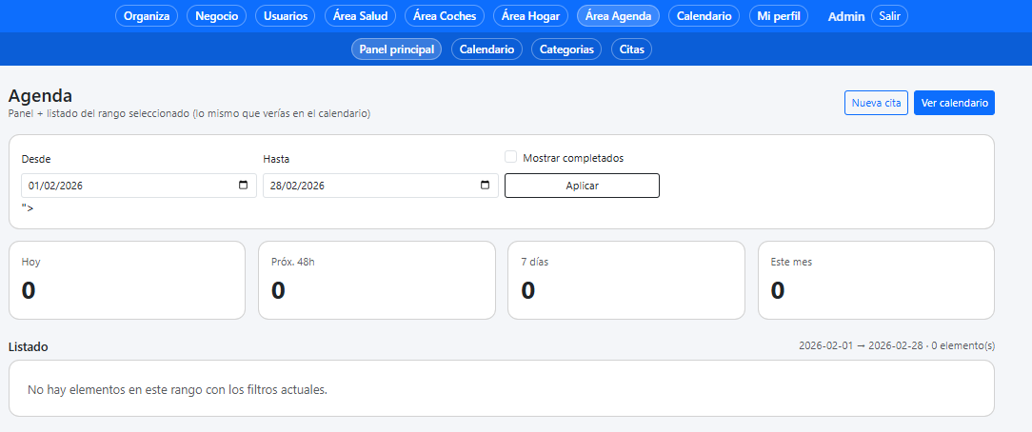
Task: Select Área Agenda in top navigation
Action: click(x=618, y=16)
